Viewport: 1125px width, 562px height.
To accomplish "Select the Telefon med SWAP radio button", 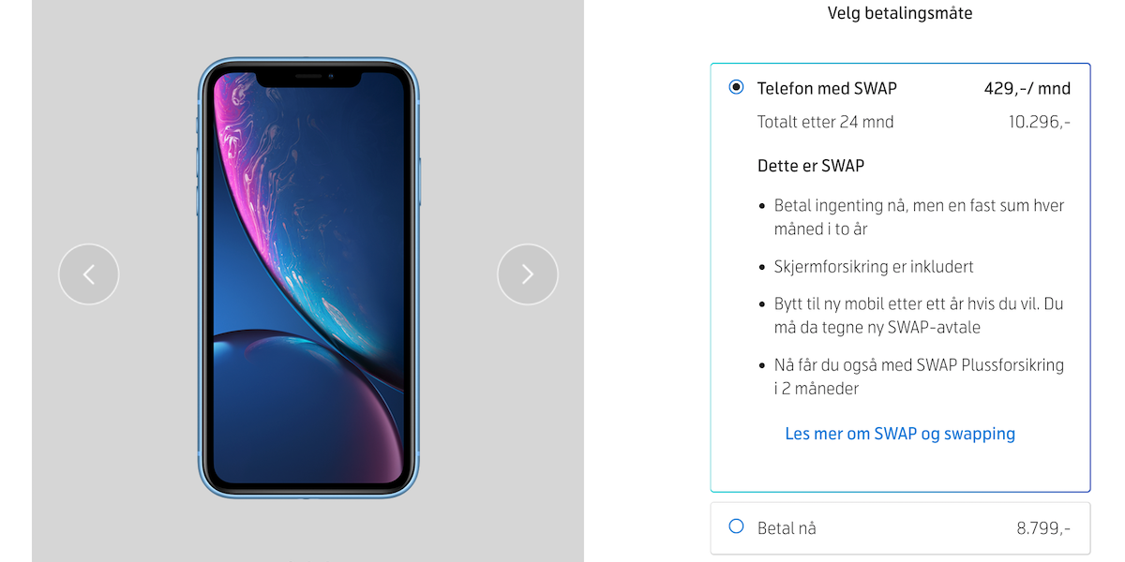I will 736,87.
